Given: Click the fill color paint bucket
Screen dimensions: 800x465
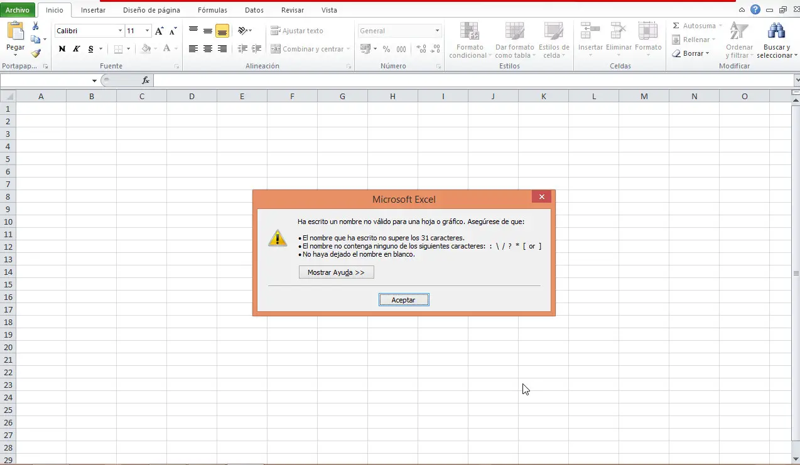Looking at the screenshot, I should point(146,48).
